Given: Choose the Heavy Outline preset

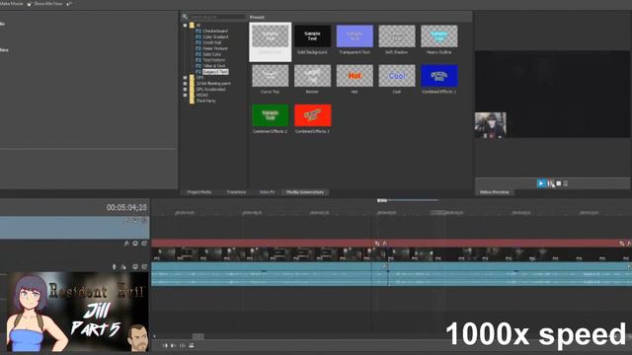Looking at the screenshot, I should (x=438, y=39).
